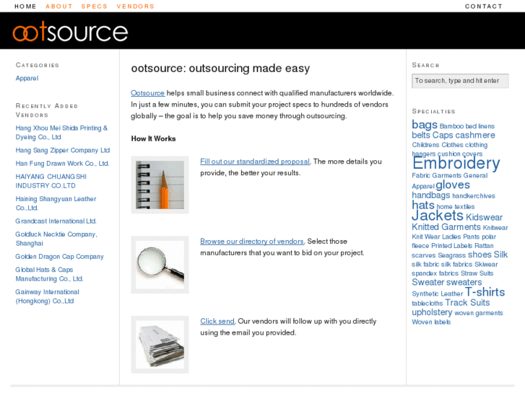Open the Apparel category link

click(x=27, y=79)
